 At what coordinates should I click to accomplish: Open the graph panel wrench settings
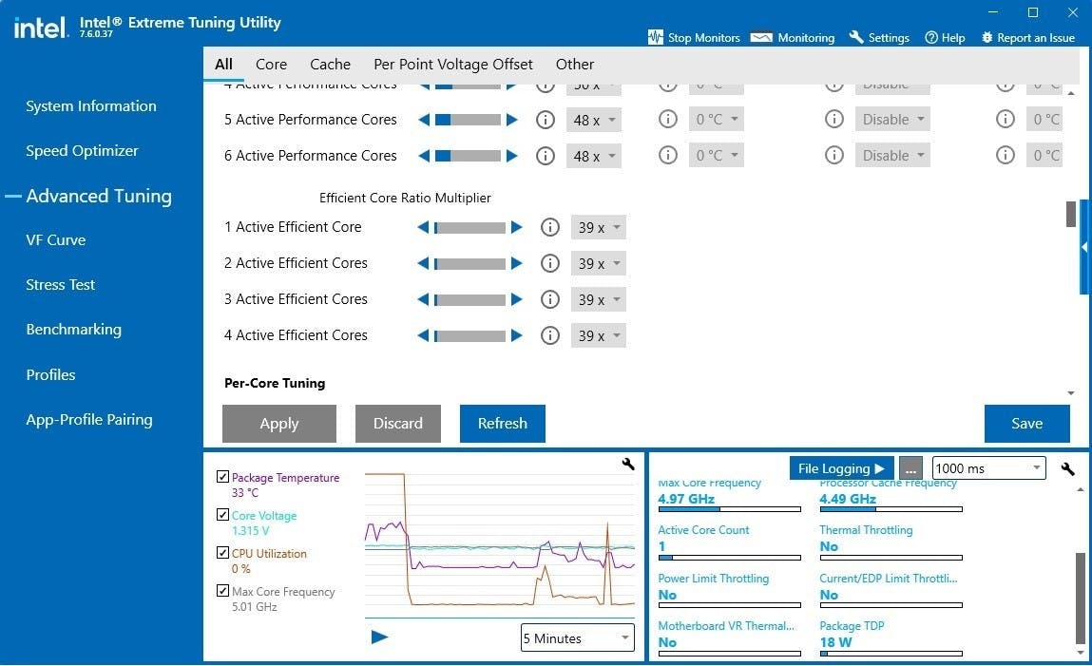point(627,464)
